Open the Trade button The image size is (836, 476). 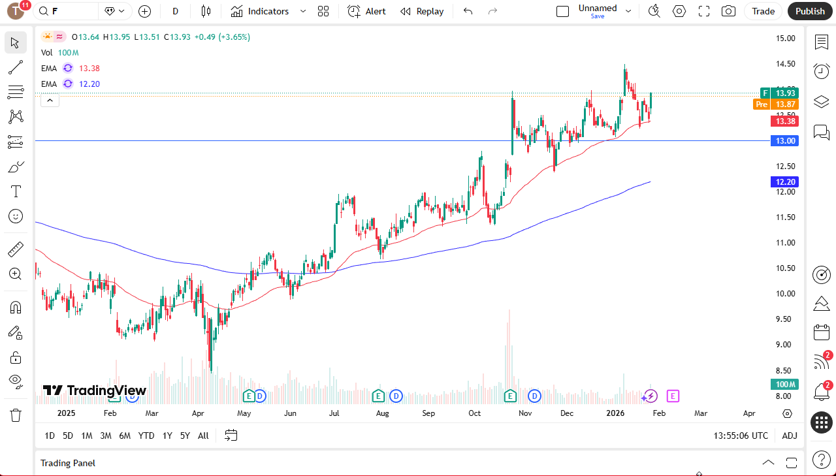tap(763, 11)
